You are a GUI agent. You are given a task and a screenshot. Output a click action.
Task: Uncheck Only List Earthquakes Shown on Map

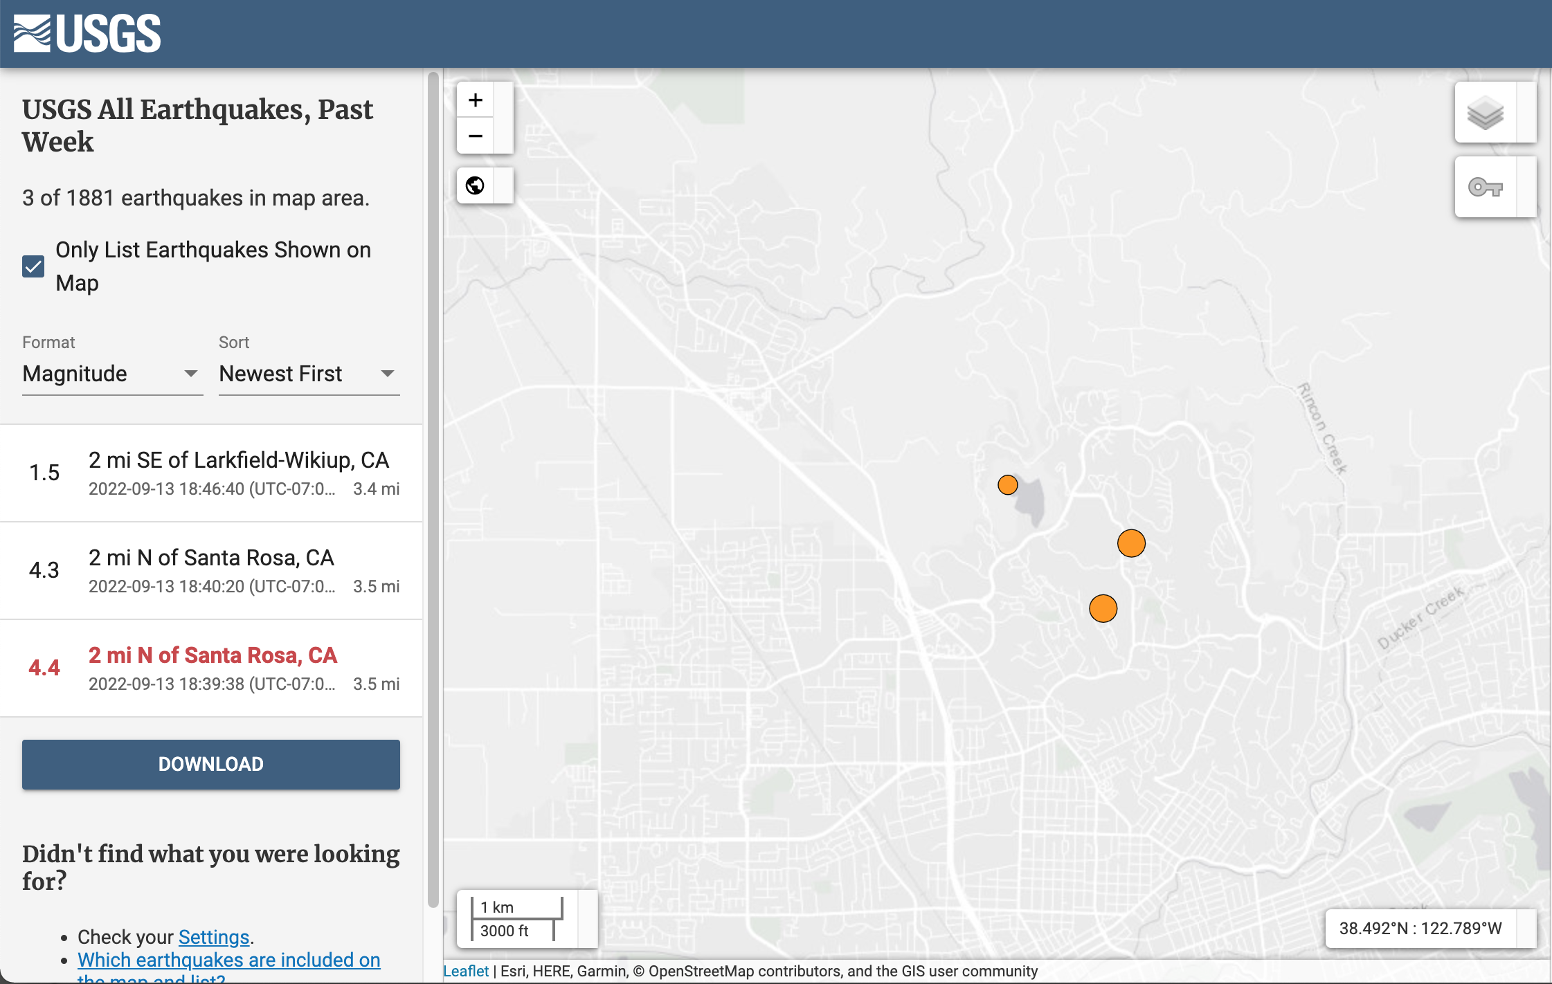33,266
